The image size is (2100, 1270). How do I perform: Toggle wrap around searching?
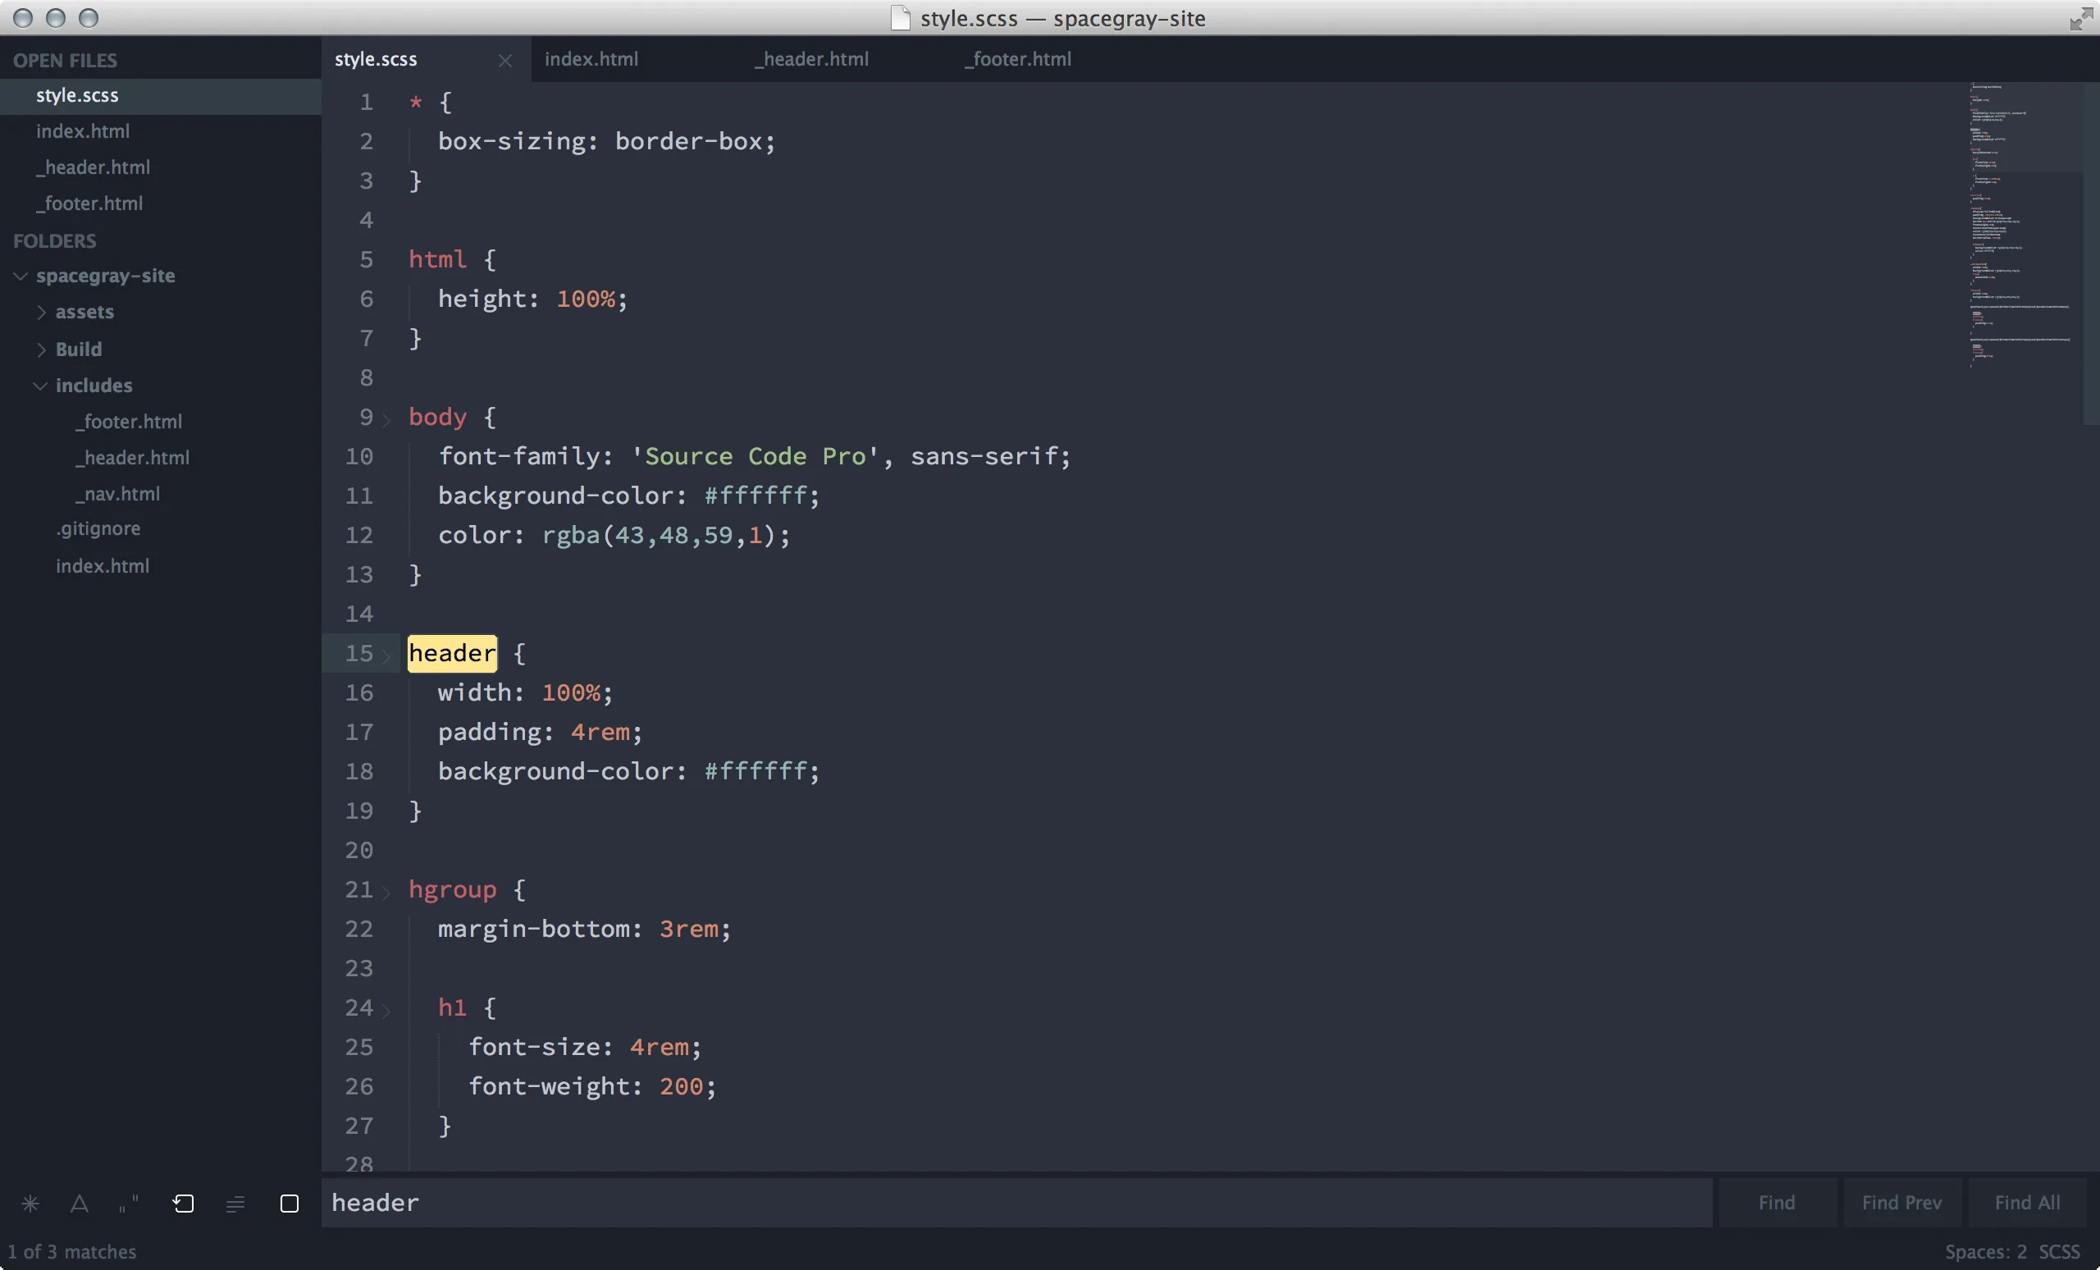point(183,1204)
